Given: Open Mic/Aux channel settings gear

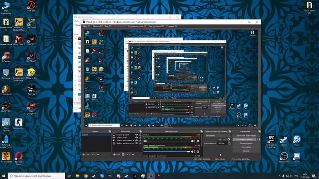Looking at the screenshot, I should click(198, 141).
